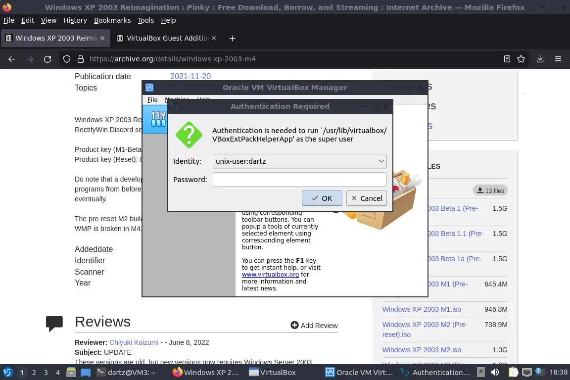Open the Firefox hamburger menu

(558, 59)
